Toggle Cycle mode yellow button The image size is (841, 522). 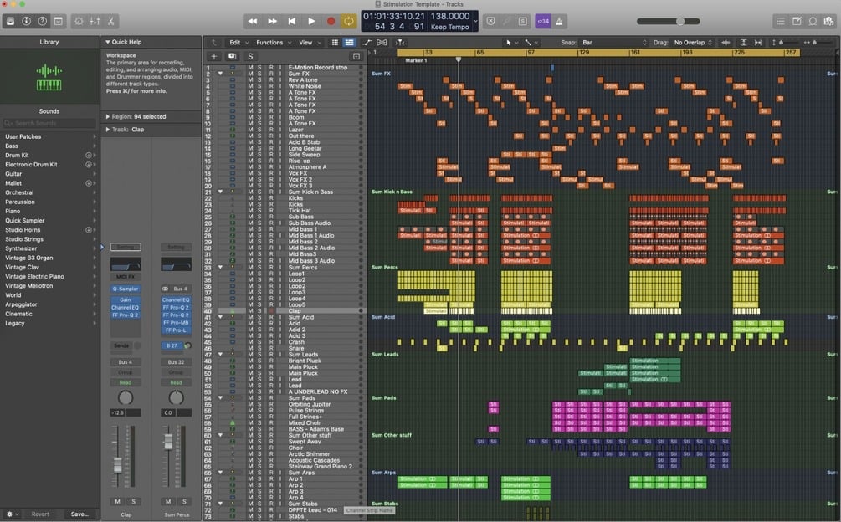(349, 22)
